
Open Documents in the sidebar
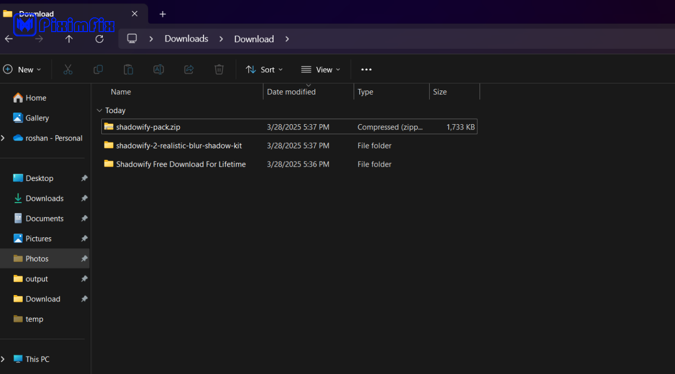(x=45, y=218)
